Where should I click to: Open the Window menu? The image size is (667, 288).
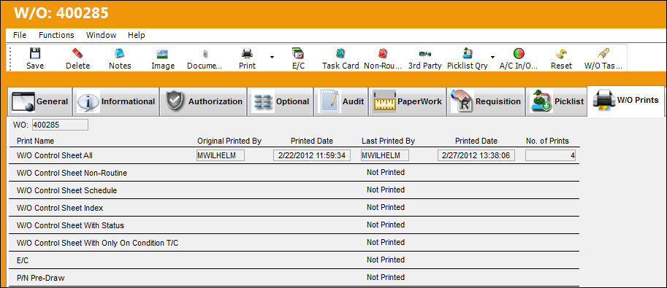[x=102, y=35]
